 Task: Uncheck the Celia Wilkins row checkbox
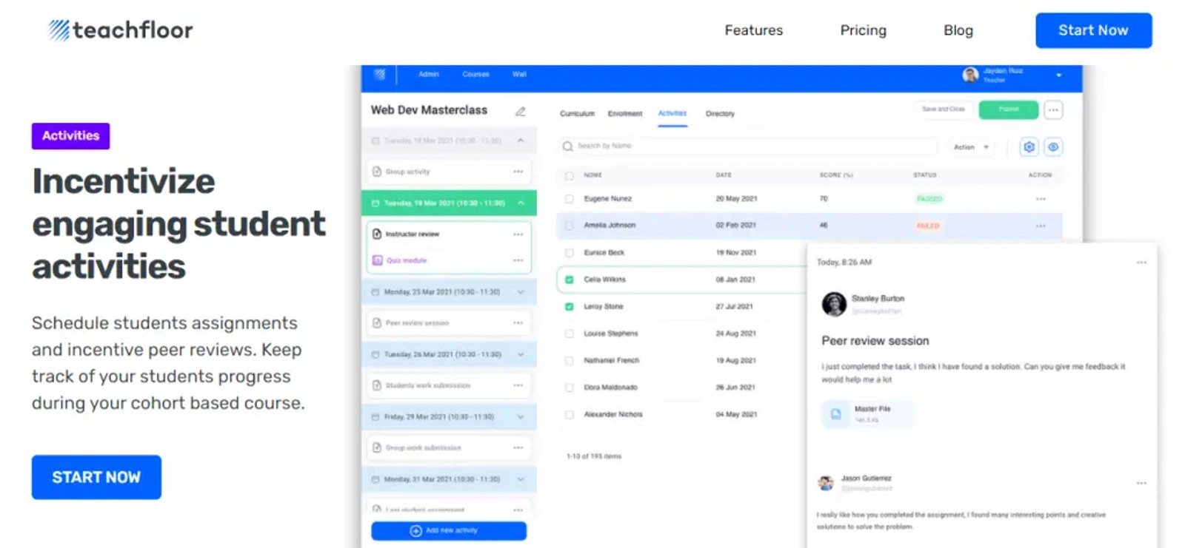[569, 280]
